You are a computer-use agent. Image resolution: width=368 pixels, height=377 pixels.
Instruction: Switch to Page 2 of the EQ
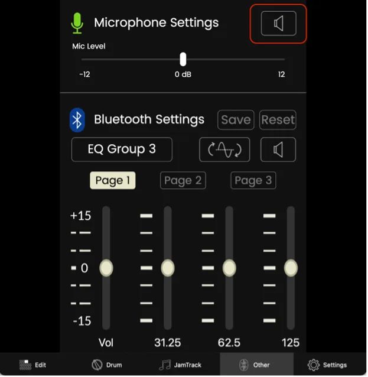click(x=183, y=181)
